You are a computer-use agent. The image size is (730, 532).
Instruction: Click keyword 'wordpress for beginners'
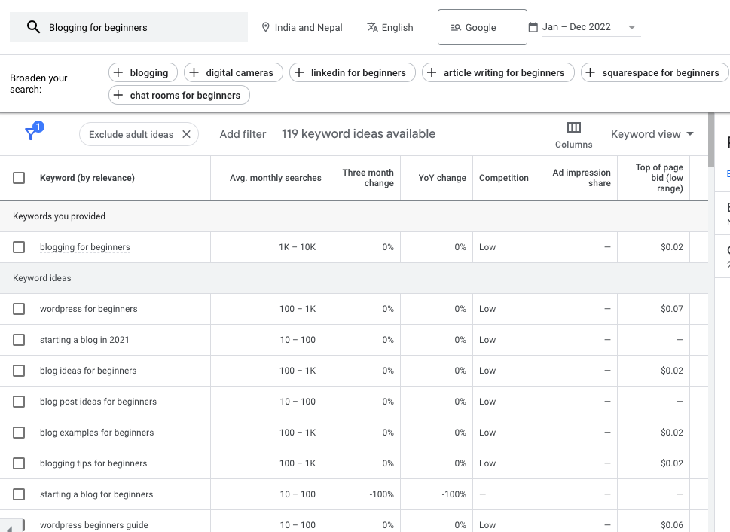coord(88,309)
